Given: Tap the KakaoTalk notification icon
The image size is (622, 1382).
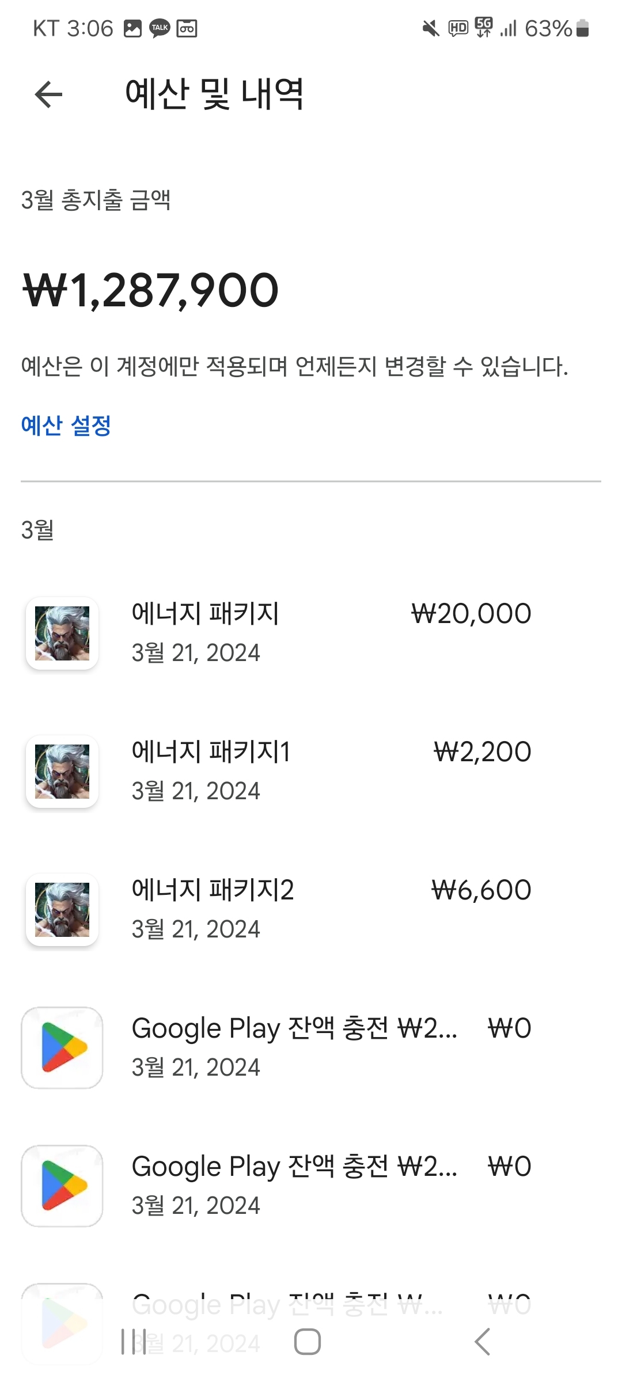Looking at the screenshot, I should (x=160, y=28).
